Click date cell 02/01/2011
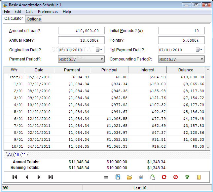213x192 pixels. click(x=39, y=133)
